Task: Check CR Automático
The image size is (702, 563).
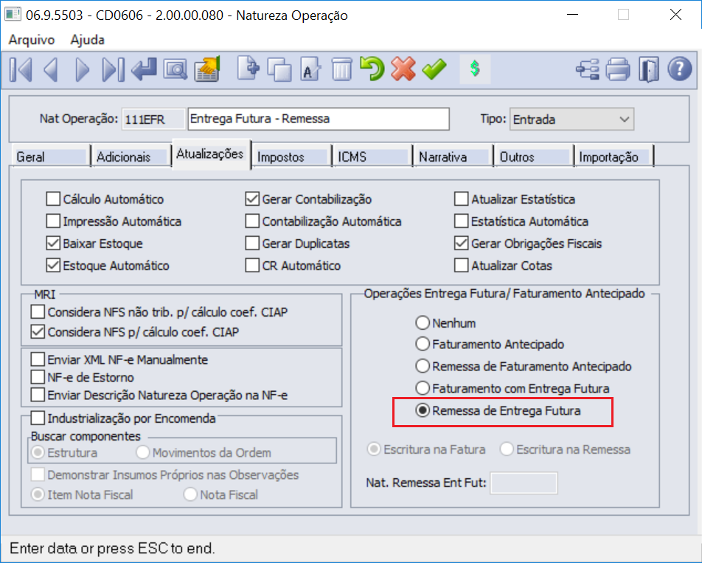Action: [252, 265]
